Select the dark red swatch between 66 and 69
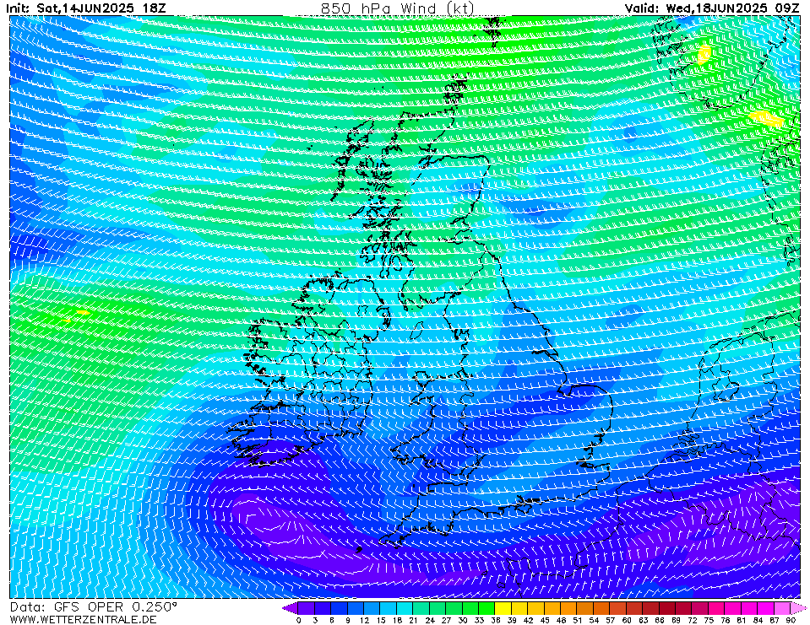Viewport: 810px width, 625px height. (x=668, y=608)
